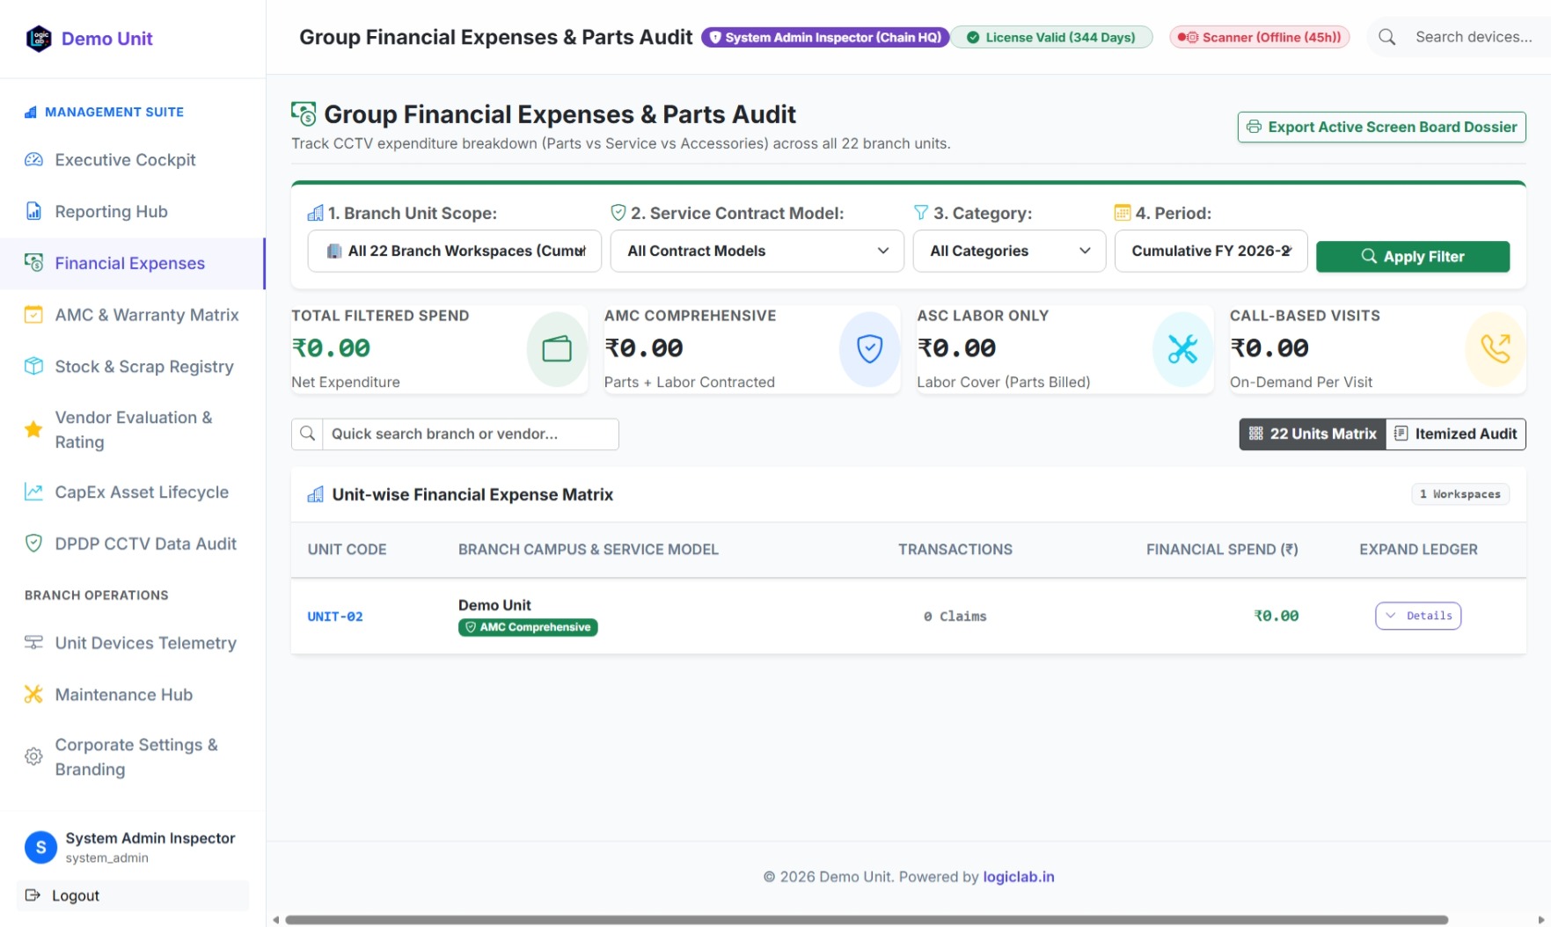Click the CapEx Asset Lifecycle graph icon

coord(33,493)
